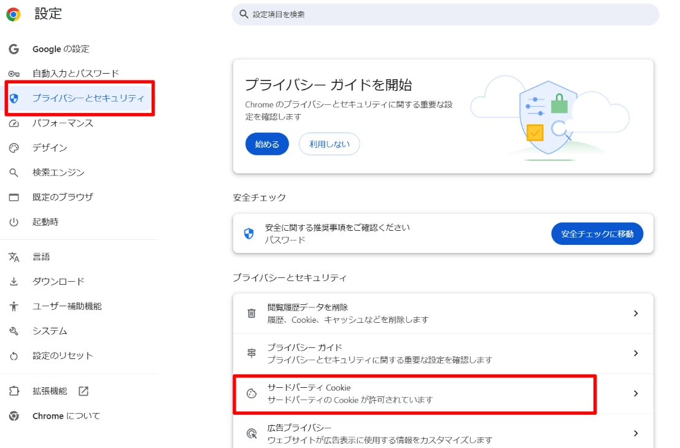Screen dimensions: 680x448
Task: Open 広告プライバシー setting
Action: pos(443,433)
